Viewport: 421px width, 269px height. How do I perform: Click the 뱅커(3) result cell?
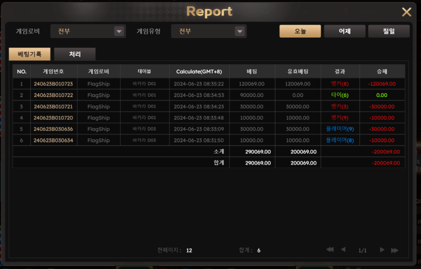[x=340, y=107]
